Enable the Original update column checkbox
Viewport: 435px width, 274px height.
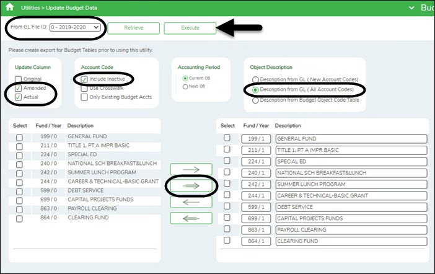click(19, 79)
